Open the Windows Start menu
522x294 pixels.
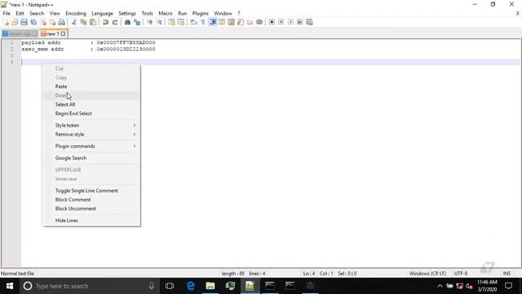pyautogui.click(x=10, y=286)
